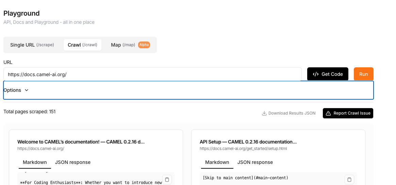The width and height of the screenshot is (396, 185).
Task: Click the URL label above the input
Action: coord(8,62)
